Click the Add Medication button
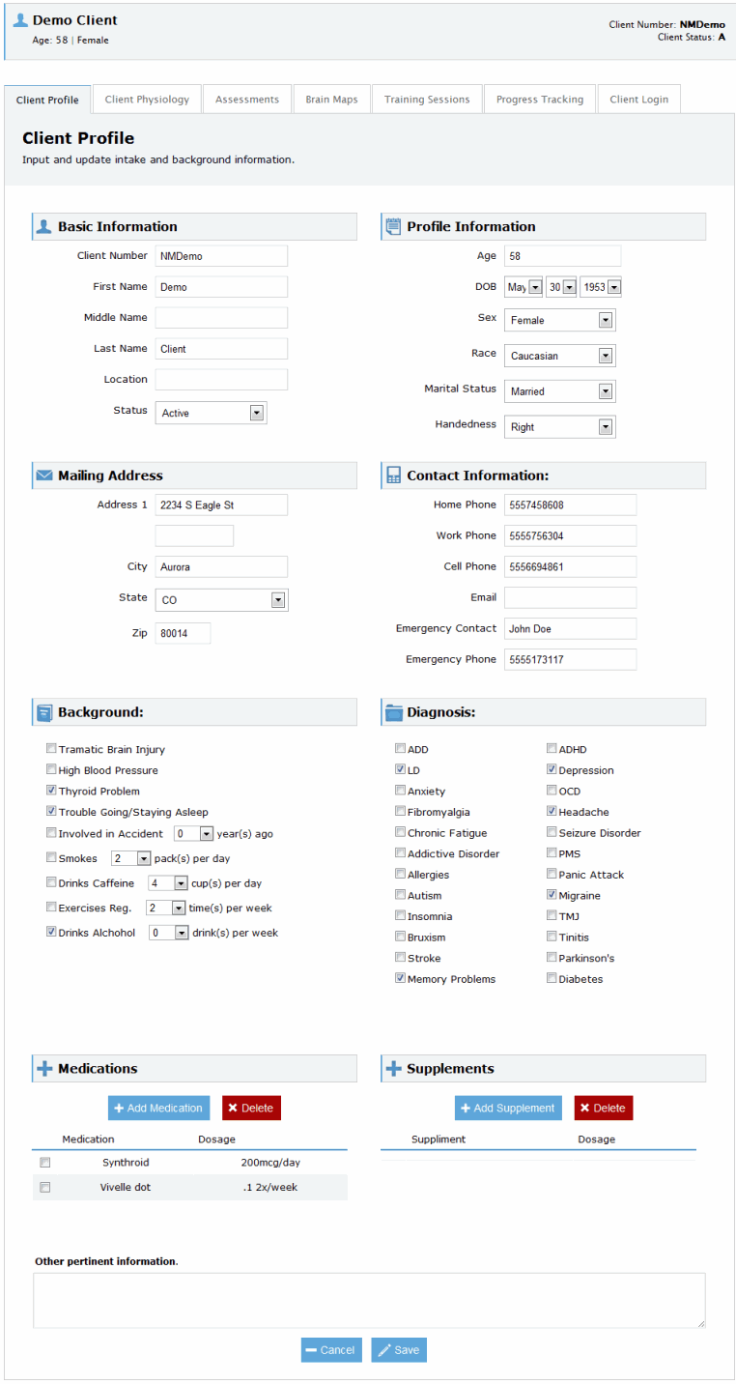 click(158, 1109)
